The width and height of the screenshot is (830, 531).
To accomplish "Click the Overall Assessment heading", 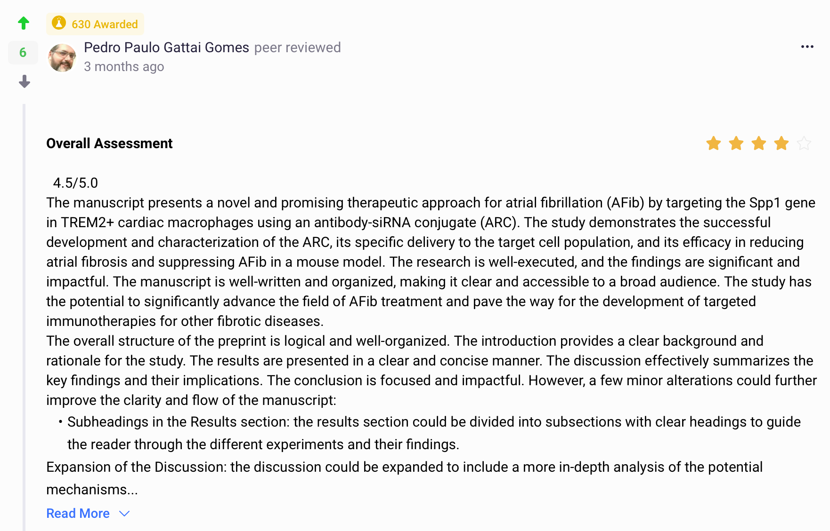I will (x=109, y=143).
